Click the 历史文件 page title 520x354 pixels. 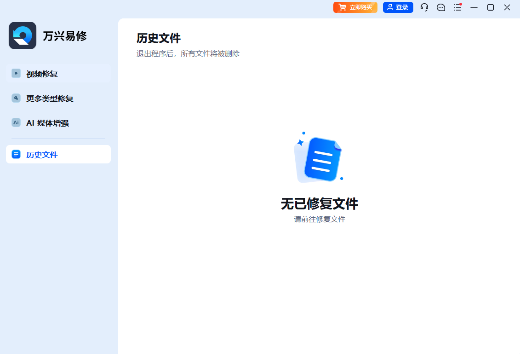tap(159, 38)
